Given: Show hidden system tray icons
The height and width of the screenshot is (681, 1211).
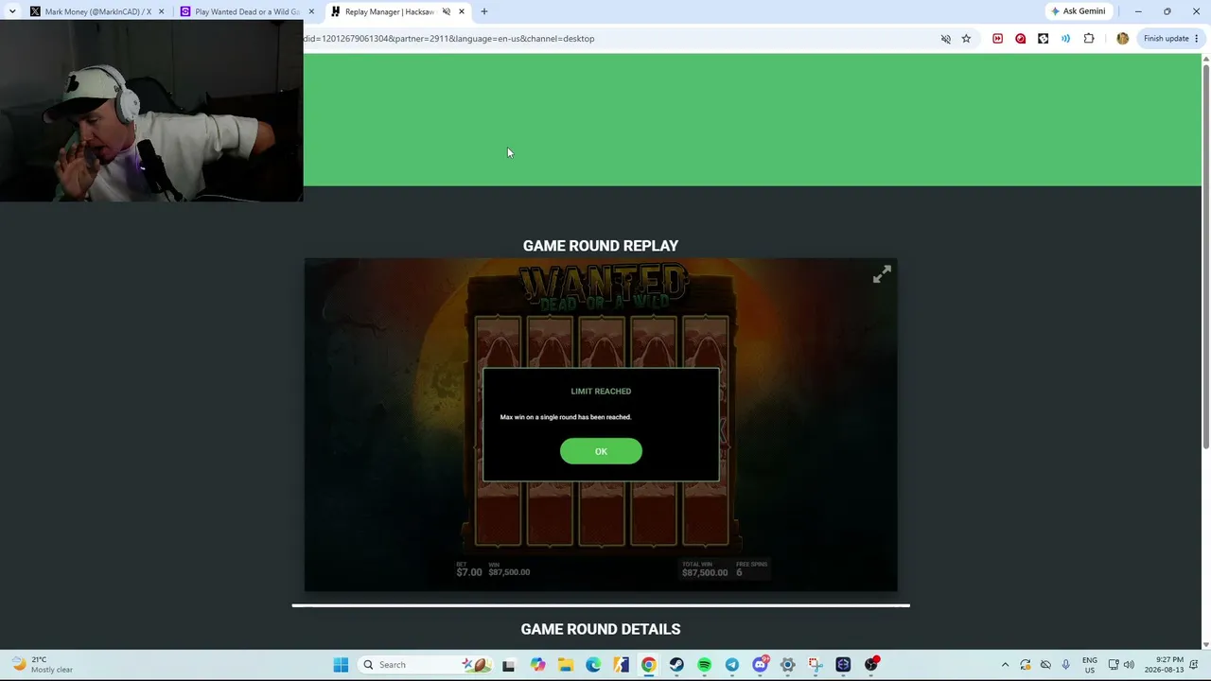Looking at the screenshot, I should 1005,665.
